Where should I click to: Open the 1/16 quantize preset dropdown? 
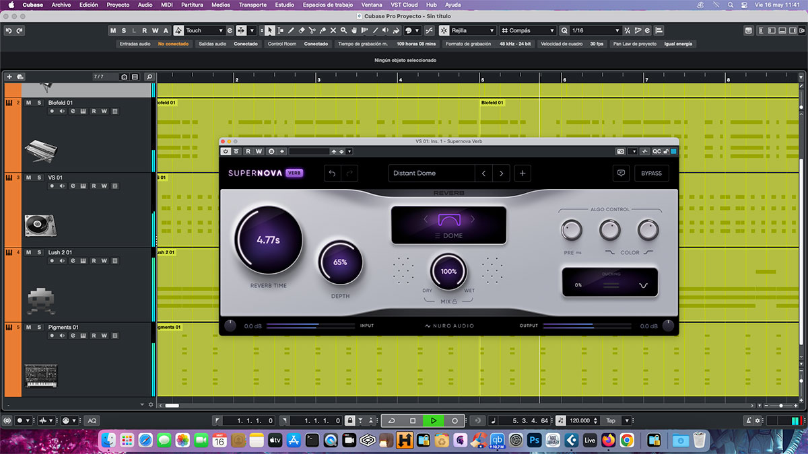(x=595, y=30)
